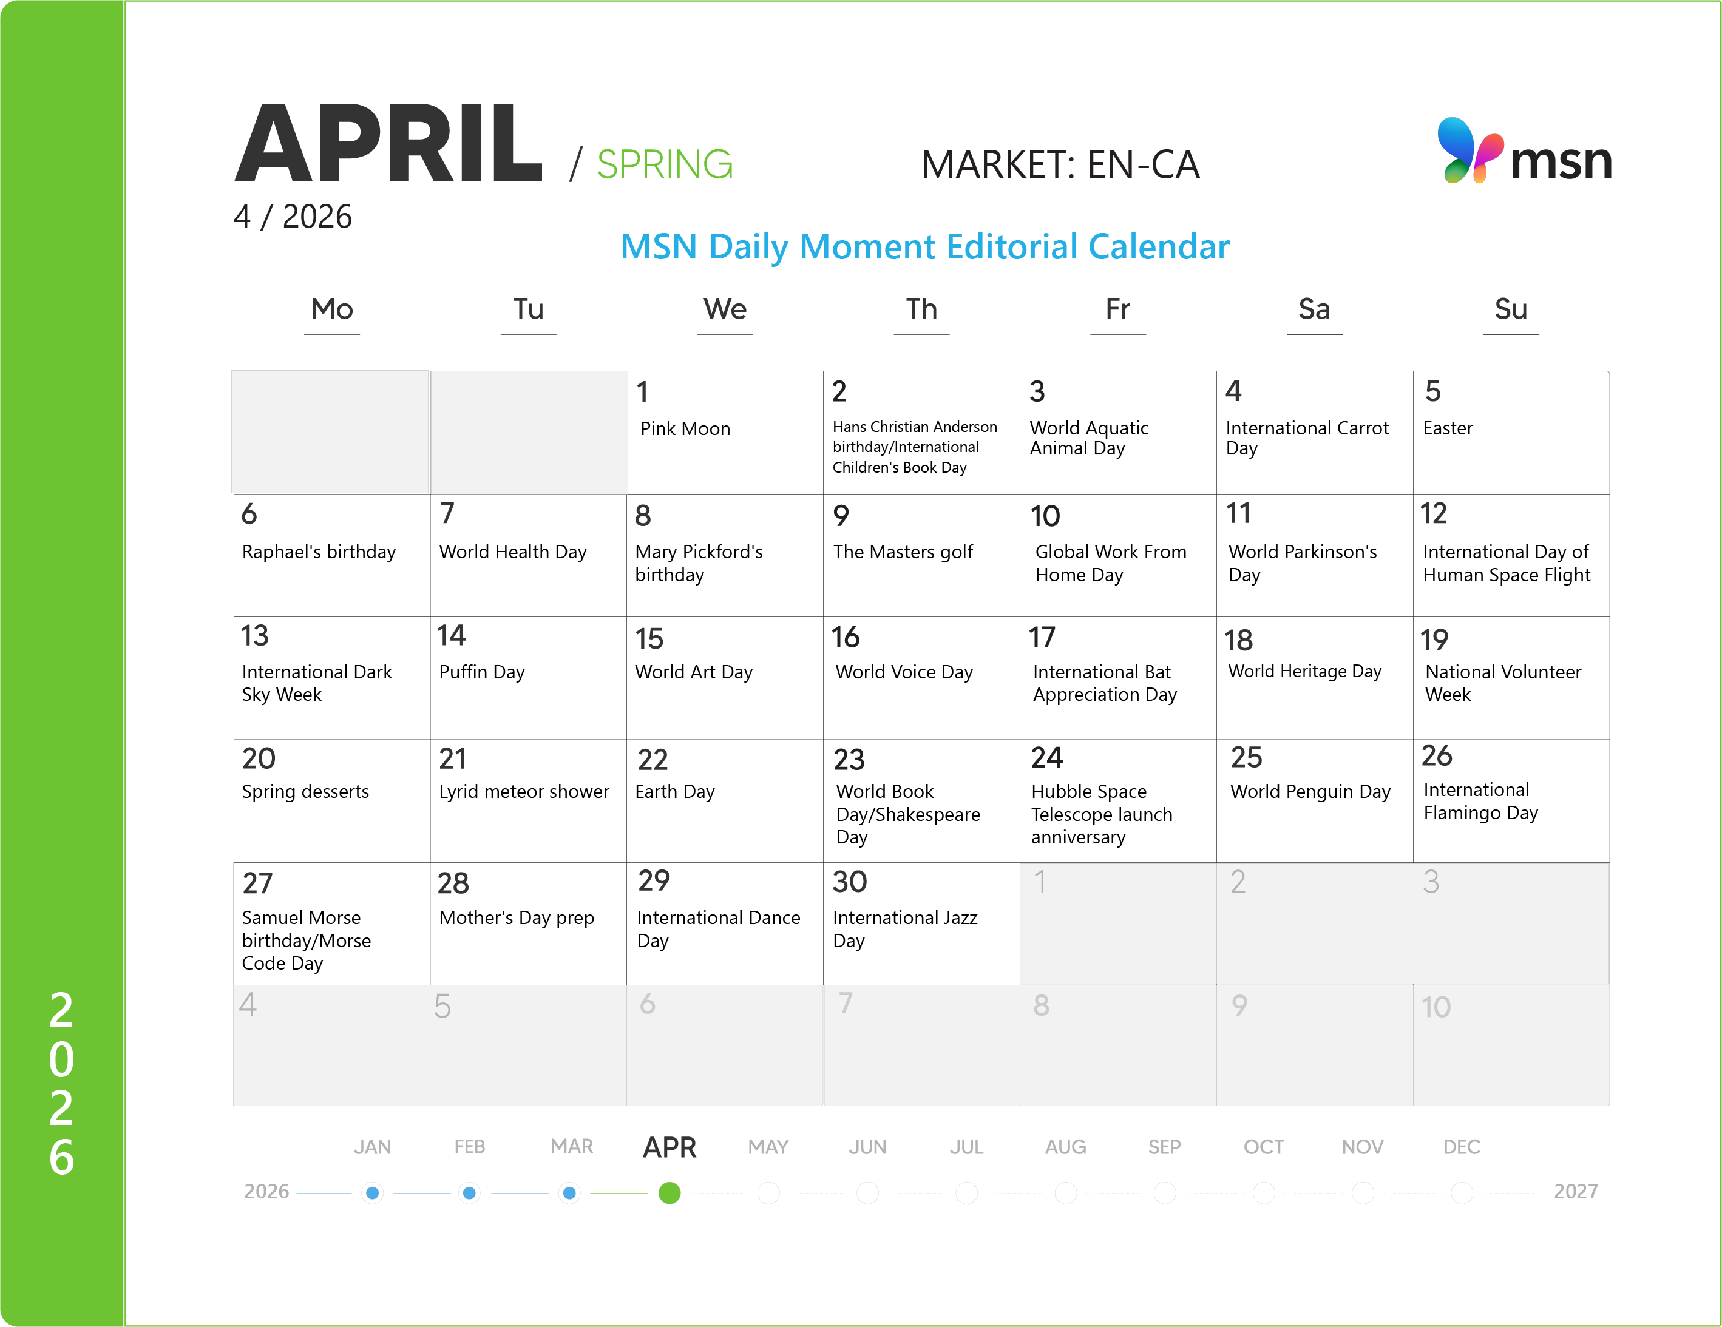Click the empty MAY timeline dot
Image resolution: width=1722 pixels, height=1327 pixels.
tap(769, 1193)
